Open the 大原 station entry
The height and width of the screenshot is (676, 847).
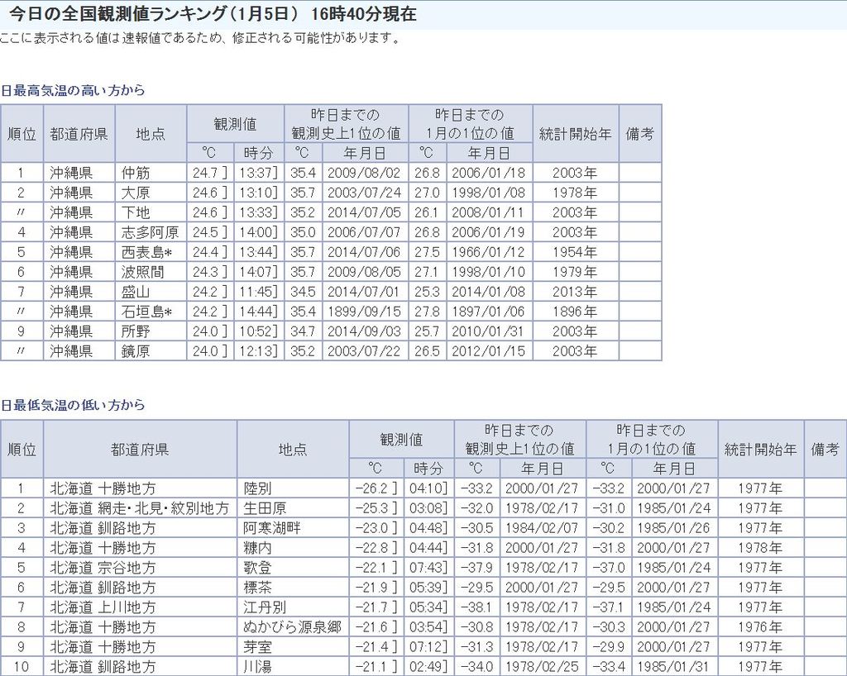click(136, 193)
